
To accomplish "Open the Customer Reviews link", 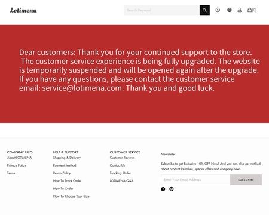I will click(122, 158).
